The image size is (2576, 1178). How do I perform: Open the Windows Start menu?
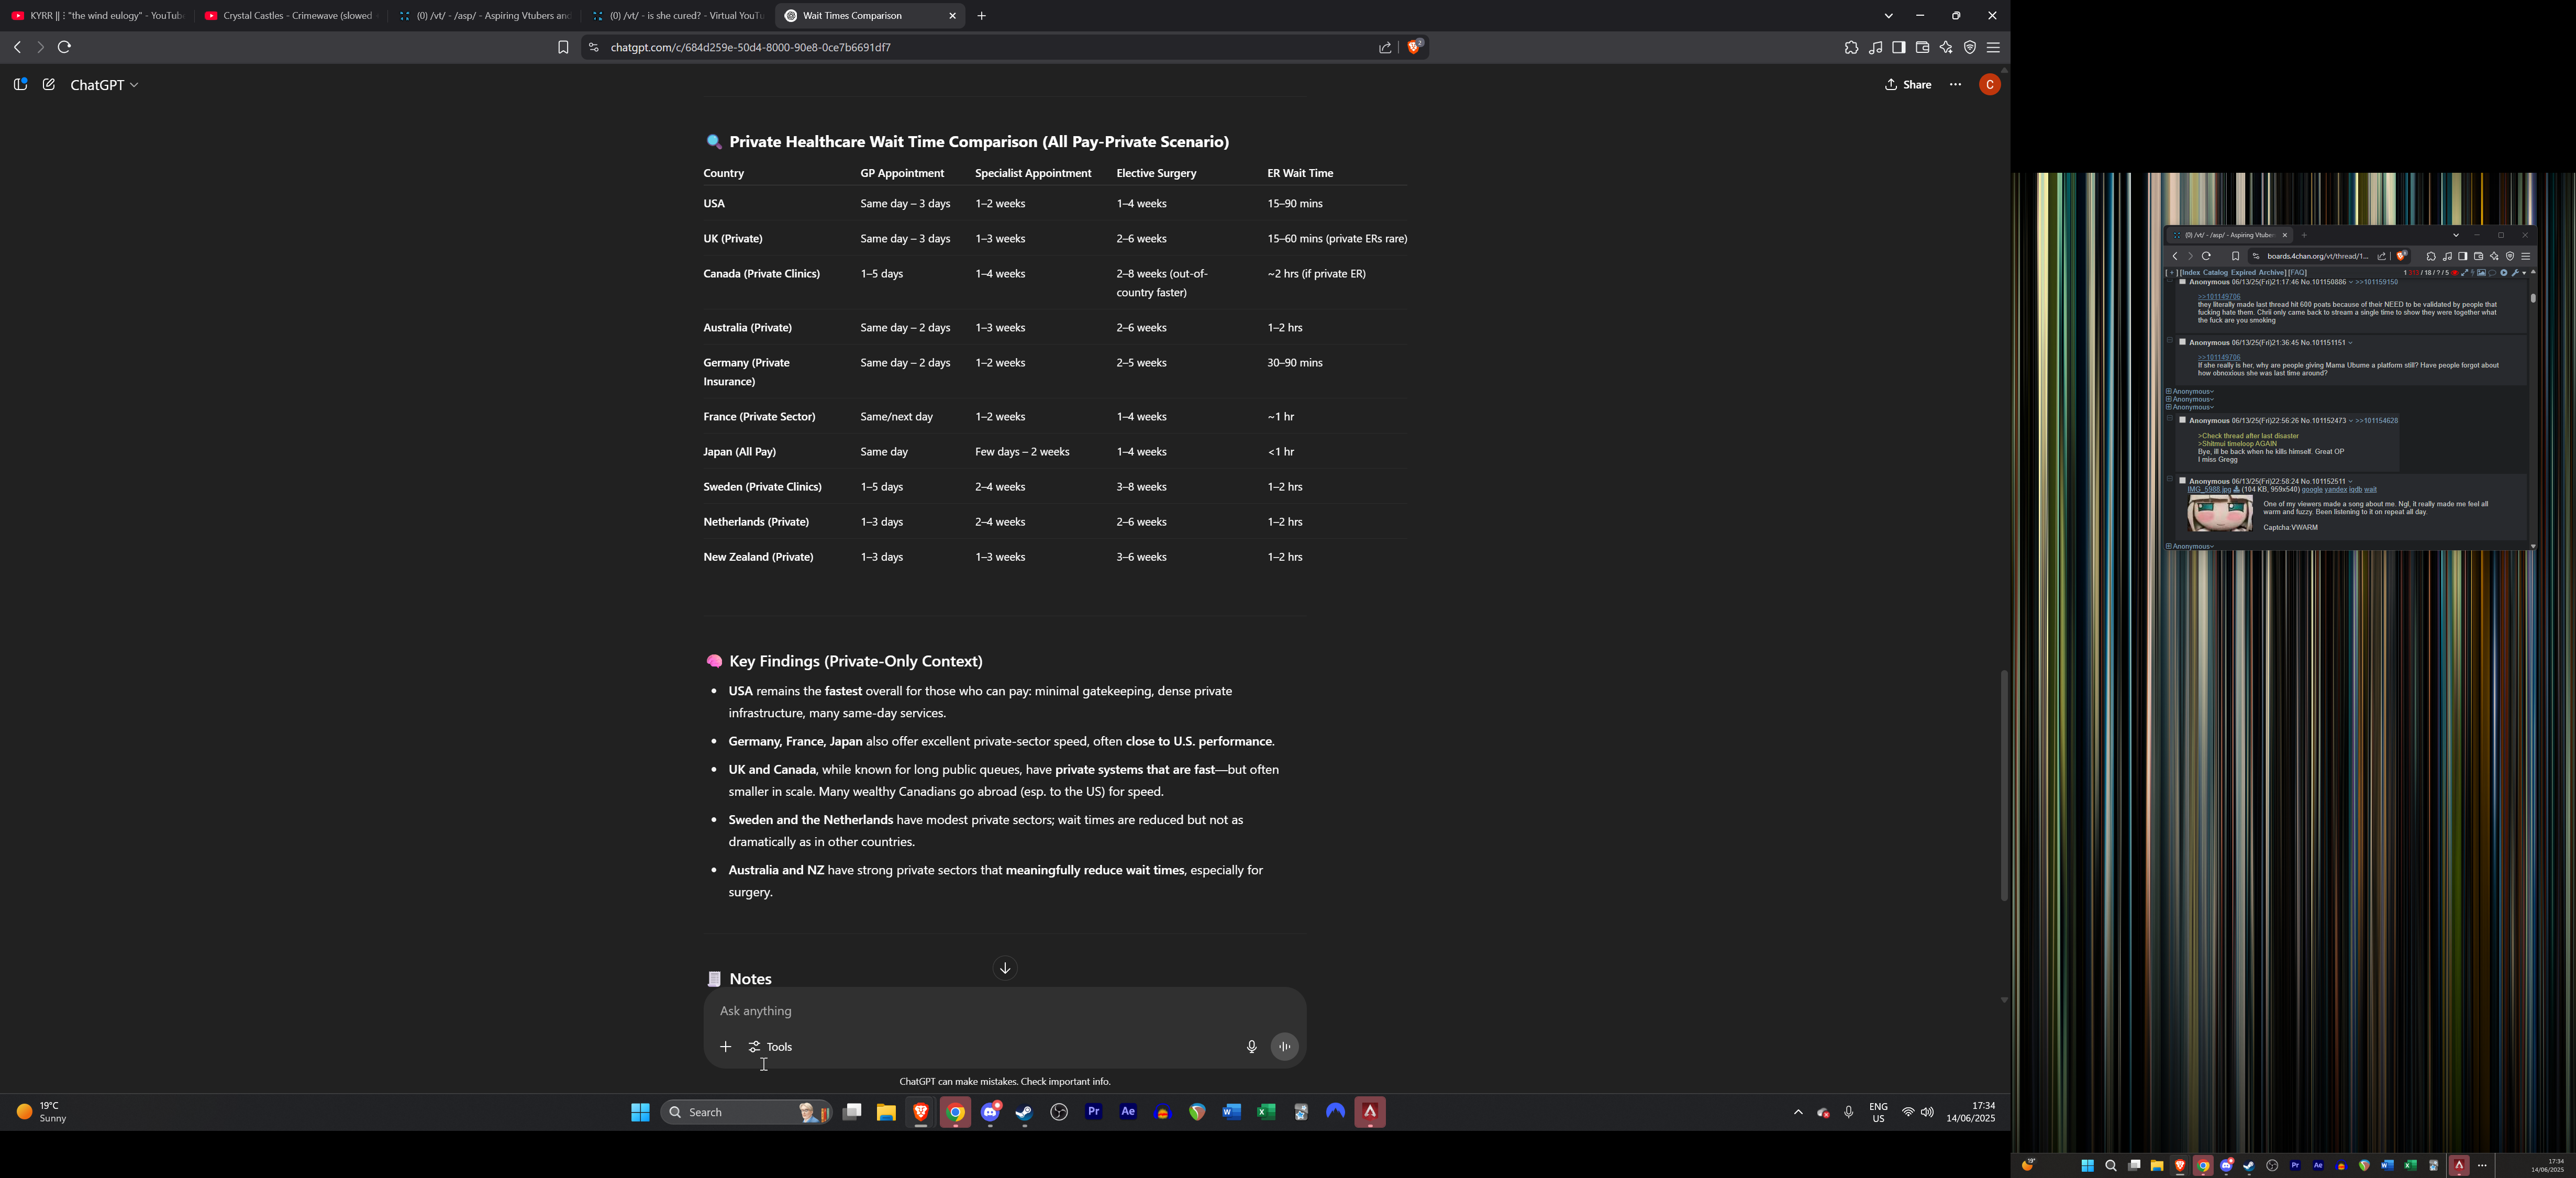(641, 1112)
